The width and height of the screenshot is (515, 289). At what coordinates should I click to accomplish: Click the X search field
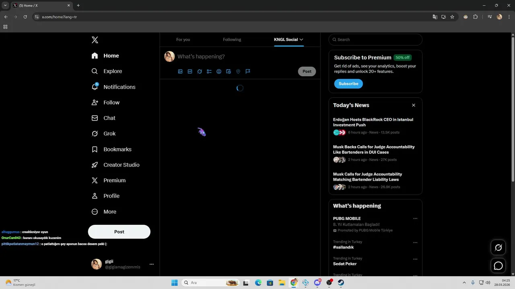point(375,39)
